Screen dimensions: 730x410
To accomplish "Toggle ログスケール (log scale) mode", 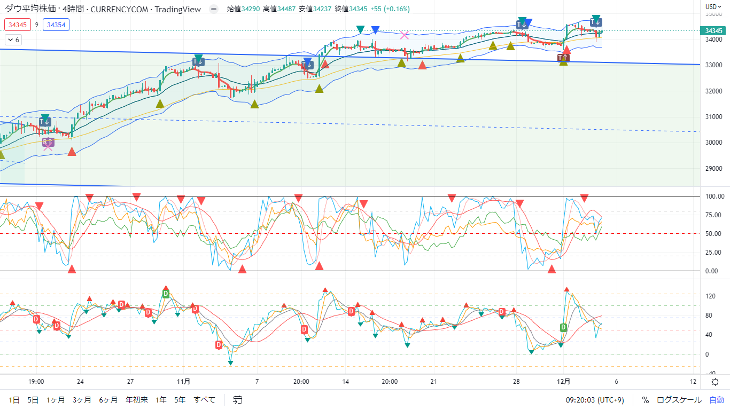I will pos(679,399).
